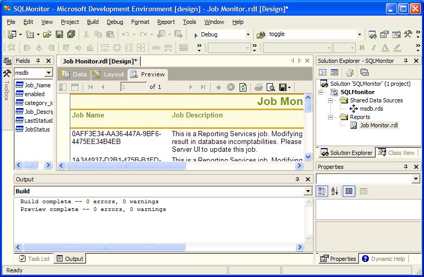Switch to the Data tab
The height and width of the screenshot is (277, 424).
pyautogui.click(x=74, y=74)
